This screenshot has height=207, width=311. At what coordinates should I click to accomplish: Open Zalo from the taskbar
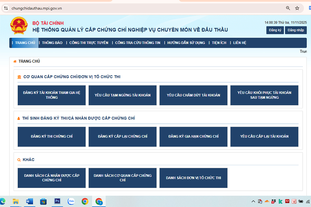point(71,201)
